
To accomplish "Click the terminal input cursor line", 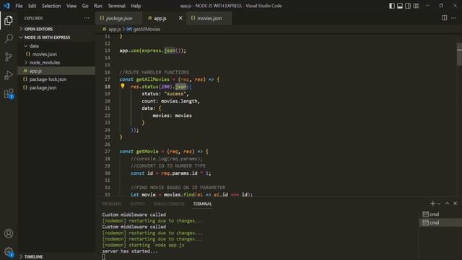I will [103, 257].
